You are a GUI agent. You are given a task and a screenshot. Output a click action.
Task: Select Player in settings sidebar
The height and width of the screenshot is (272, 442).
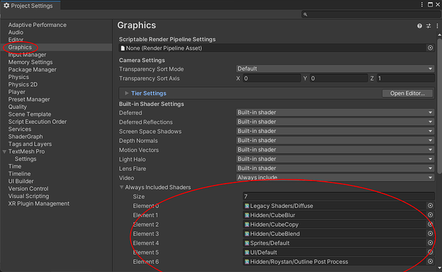pos(17,92)
